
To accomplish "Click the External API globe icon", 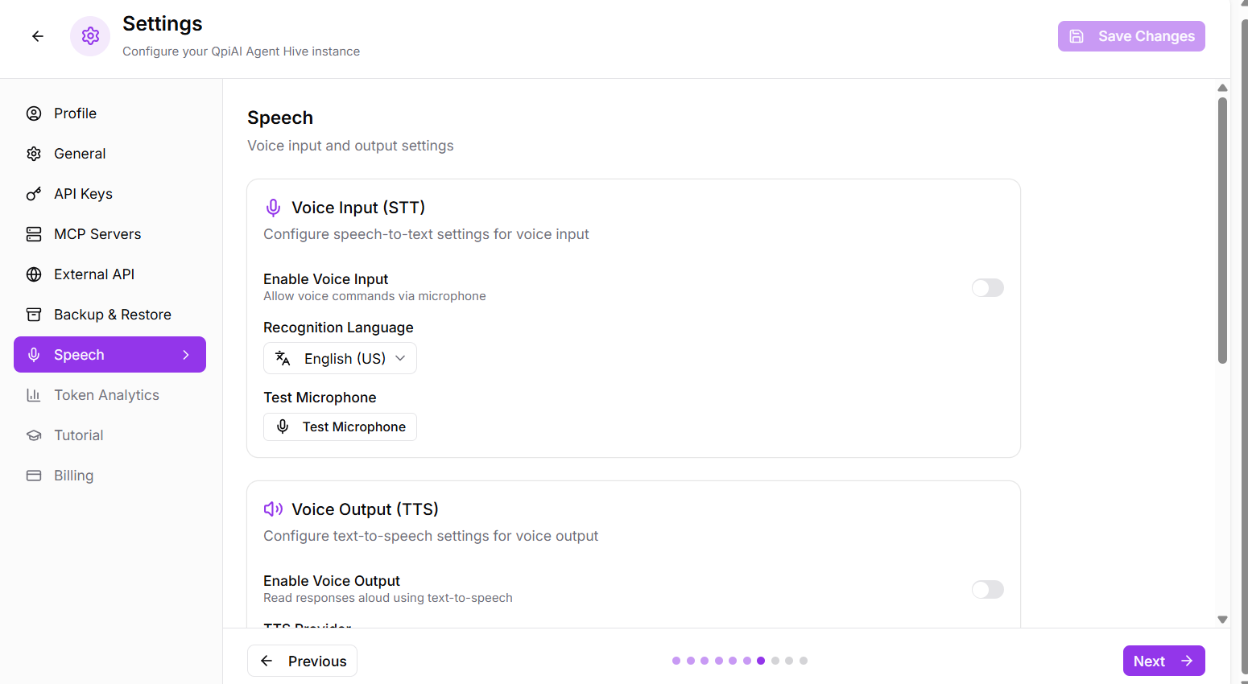I will tap(34, 274).
